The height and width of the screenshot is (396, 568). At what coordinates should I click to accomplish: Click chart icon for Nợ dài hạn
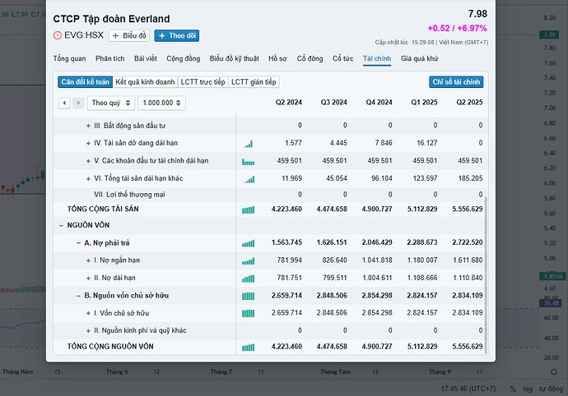click(248, 279)
